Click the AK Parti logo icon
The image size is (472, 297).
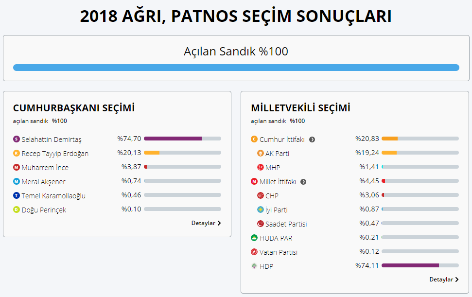261,153
